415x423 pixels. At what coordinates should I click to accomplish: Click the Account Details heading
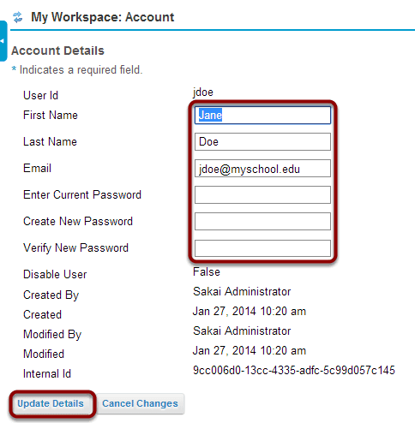point(57,51)
